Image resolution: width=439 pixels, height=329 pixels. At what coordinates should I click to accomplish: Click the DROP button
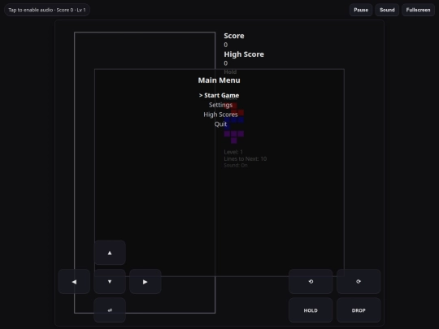point(359,310)
